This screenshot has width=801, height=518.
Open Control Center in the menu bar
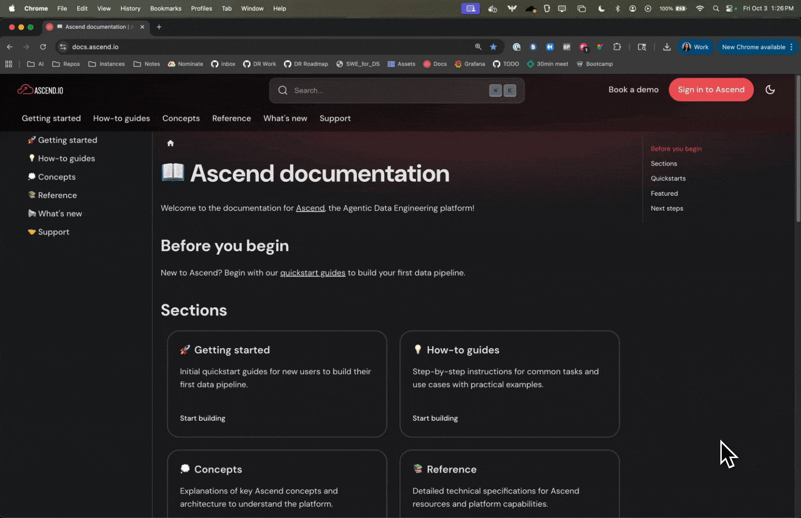point(730,8)
